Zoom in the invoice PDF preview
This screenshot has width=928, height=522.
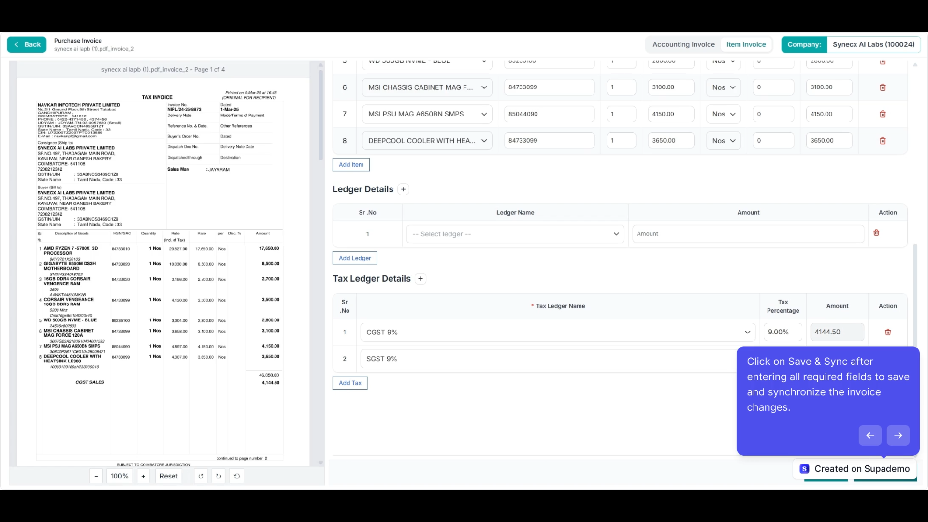143,476
